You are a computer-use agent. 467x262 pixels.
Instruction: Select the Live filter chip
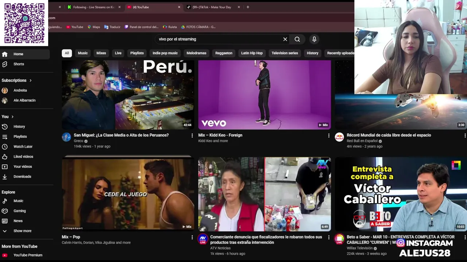tap(118, 53)
